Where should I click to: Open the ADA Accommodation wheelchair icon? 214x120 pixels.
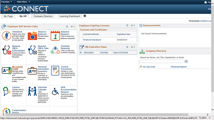click(x=55, y=91)
